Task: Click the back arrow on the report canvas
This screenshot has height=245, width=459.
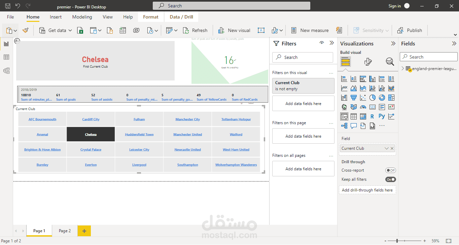Action: coord(17,41)
